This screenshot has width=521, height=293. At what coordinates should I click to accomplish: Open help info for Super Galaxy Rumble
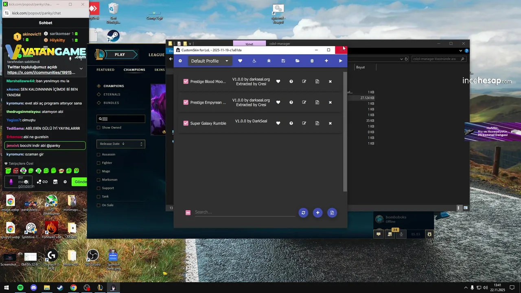click(x=291, y=123)
